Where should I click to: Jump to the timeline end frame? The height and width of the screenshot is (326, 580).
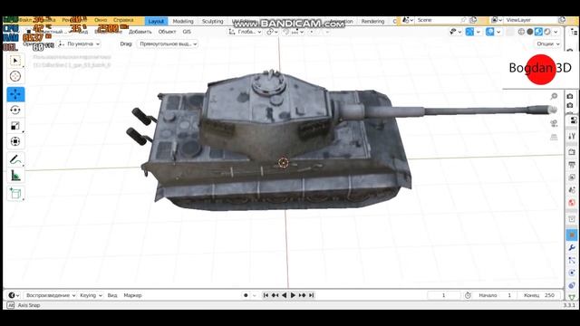[x=312, y=295]
